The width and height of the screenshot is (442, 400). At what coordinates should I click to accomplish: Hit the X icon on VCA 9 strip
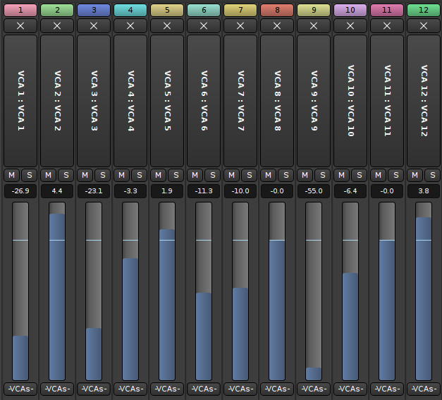click(314, 25)
